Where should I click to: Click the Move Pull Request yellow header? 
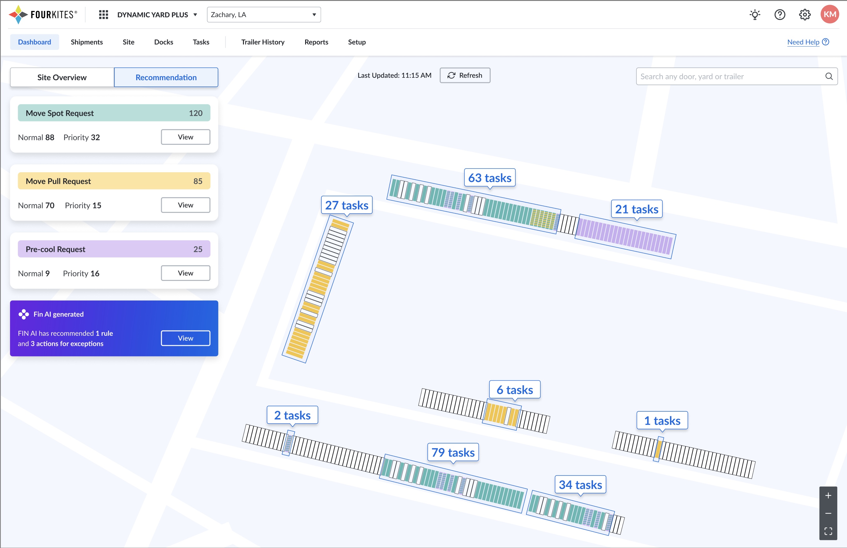[x=114, y=181]
